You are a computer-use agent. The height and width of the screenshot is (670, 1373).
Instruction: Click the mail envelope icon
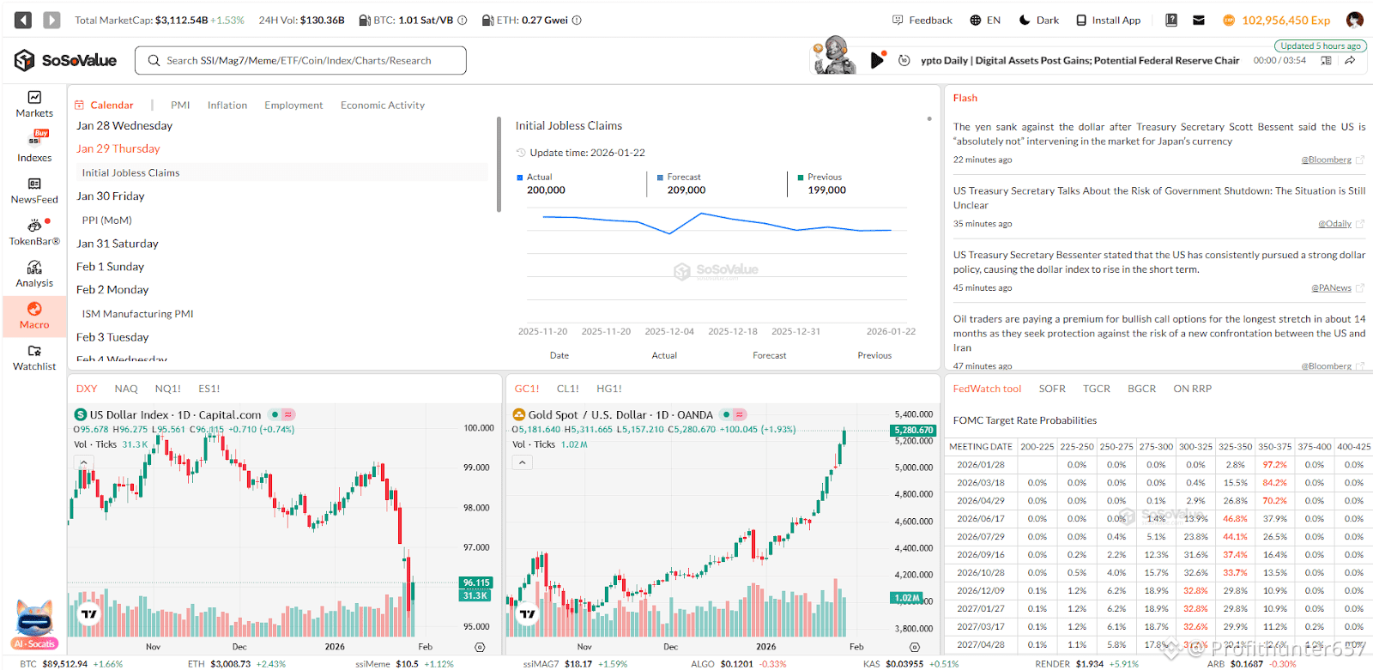pos(1199,20)
